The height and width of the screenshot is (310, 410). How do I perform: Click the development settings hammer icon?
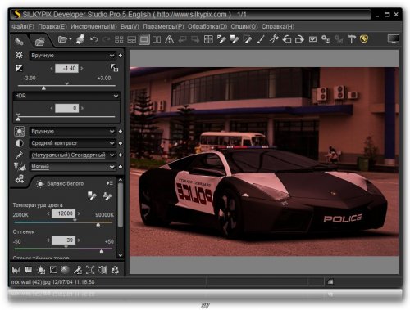352,39
